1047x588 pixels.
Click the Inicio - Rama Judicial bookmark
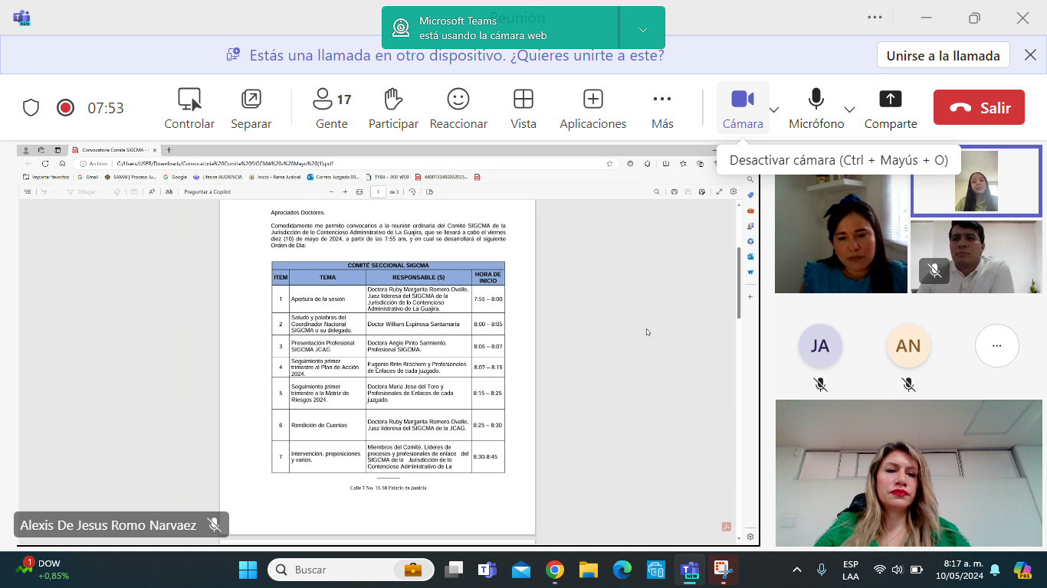click(274, 177)
